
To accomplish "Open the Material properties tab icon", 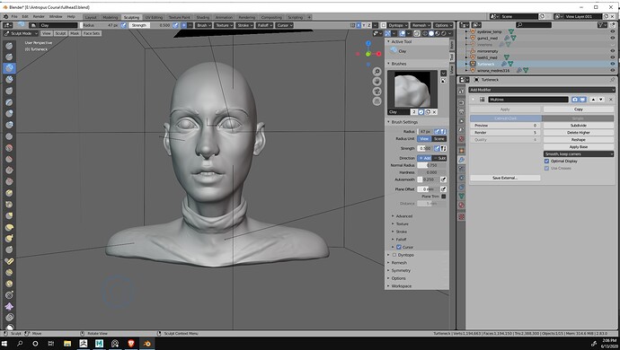I will coord(461,205).
